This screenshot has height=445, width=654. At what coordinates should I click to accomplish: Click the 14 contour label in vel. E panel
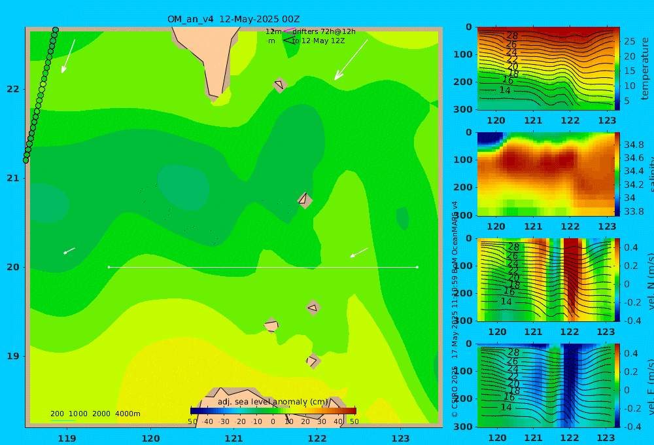tap(506, 407)
